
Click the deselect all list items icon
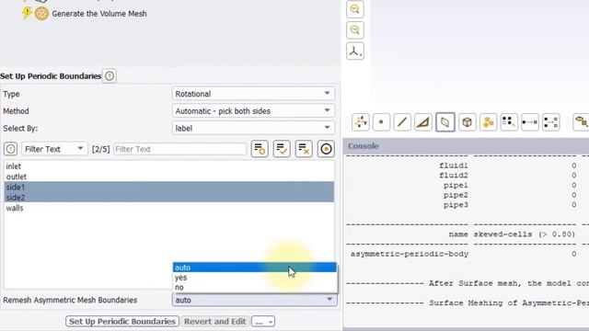click(x=304, y=149)
